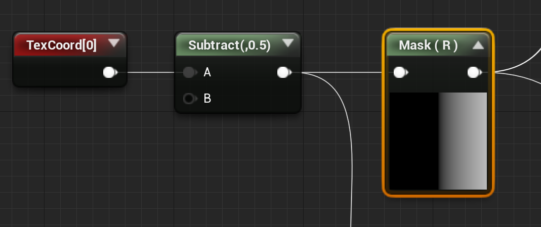541x227 pixels.
Task: Click the A label on Subtract node
Action: 207,72
